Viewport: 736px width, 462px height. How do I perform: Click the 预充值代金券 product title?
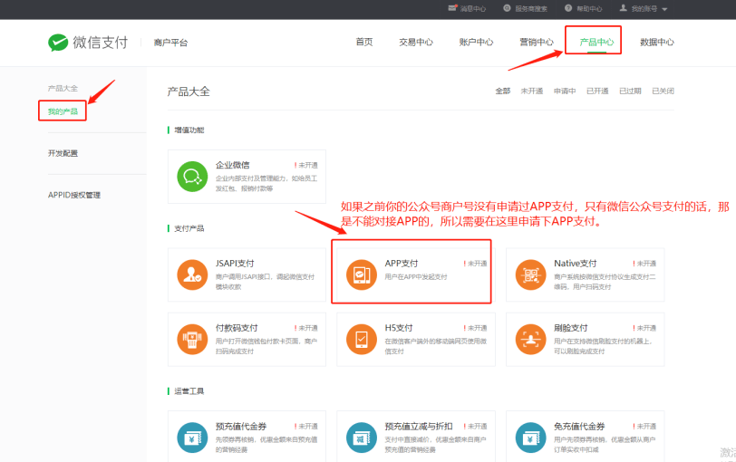pyautogui.click(x=241, y=426)
